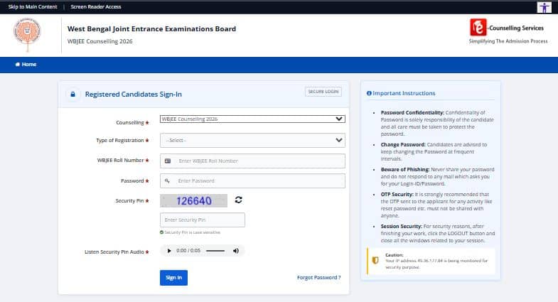Click the green check icon under the security pin field
The height and width of the screenshot is (302, 558).
point(161,232)
